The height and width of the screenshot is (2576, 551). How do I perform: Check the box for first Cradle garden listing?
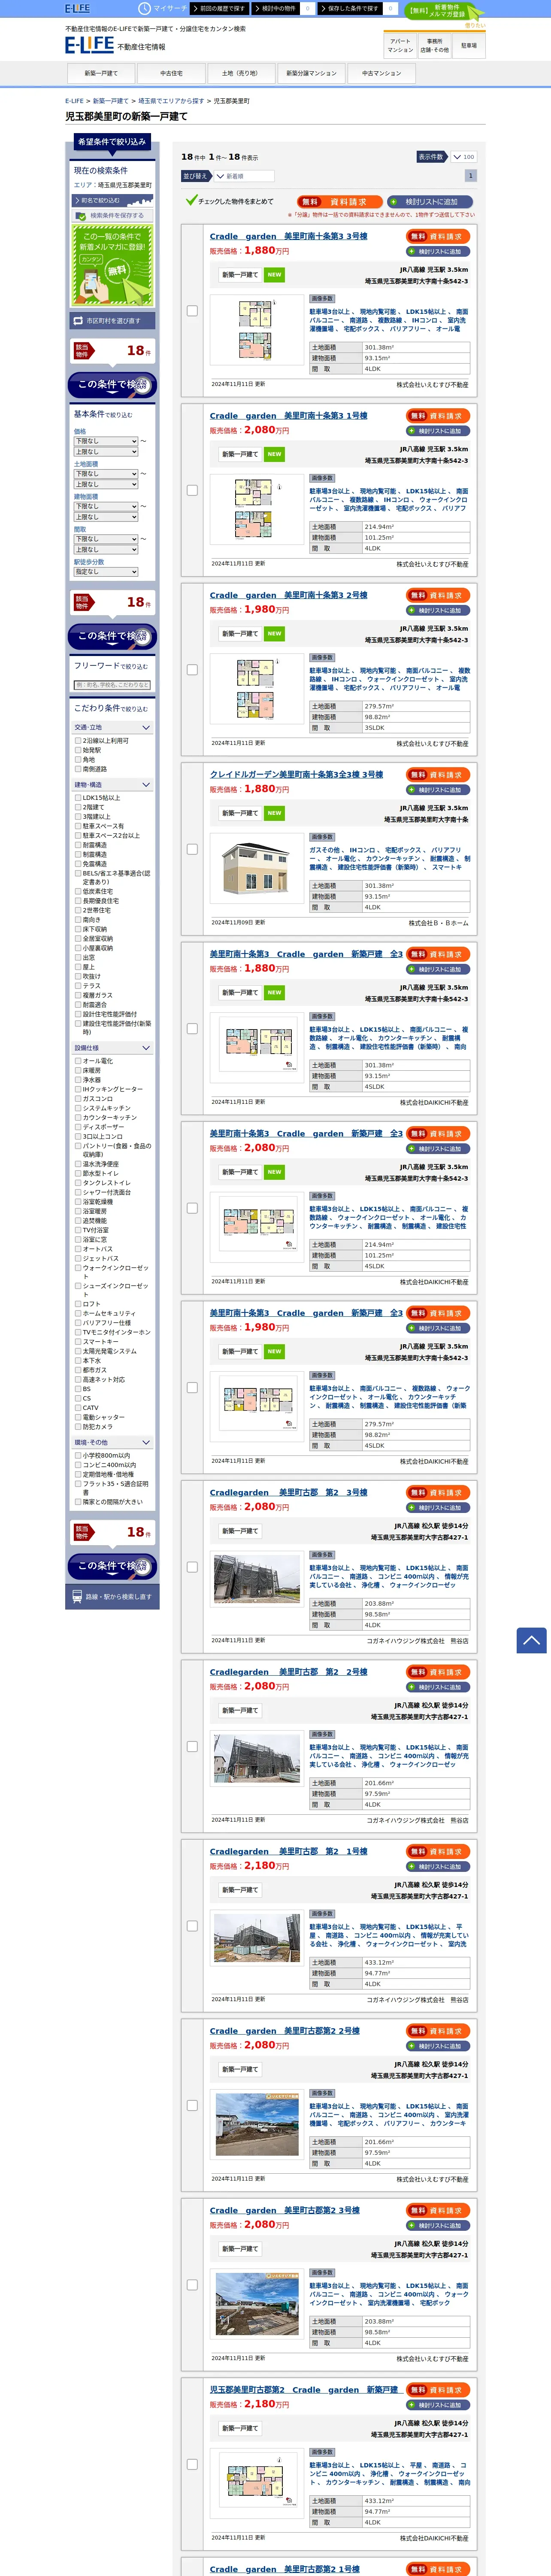pyautogui.click(x=192, y=311)
